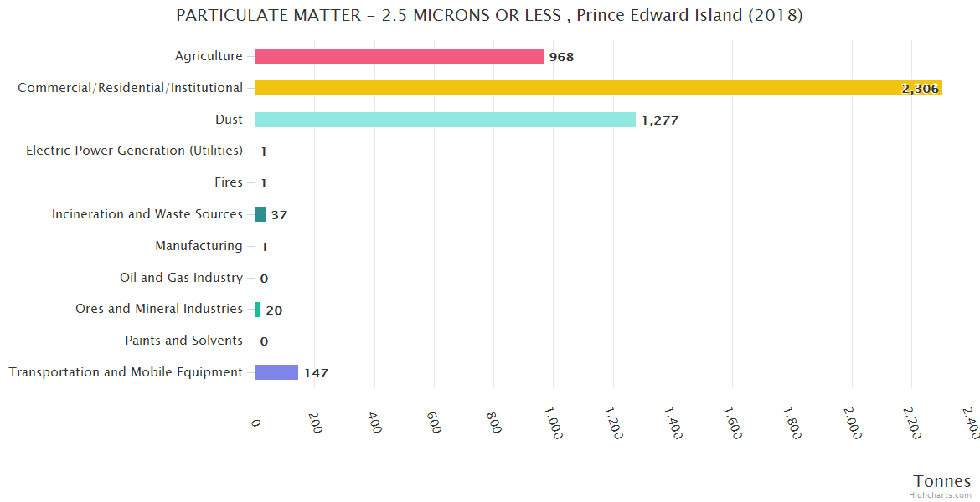Click the light turquoise Dust bar
980x502 pixels.
coord(445,120)
